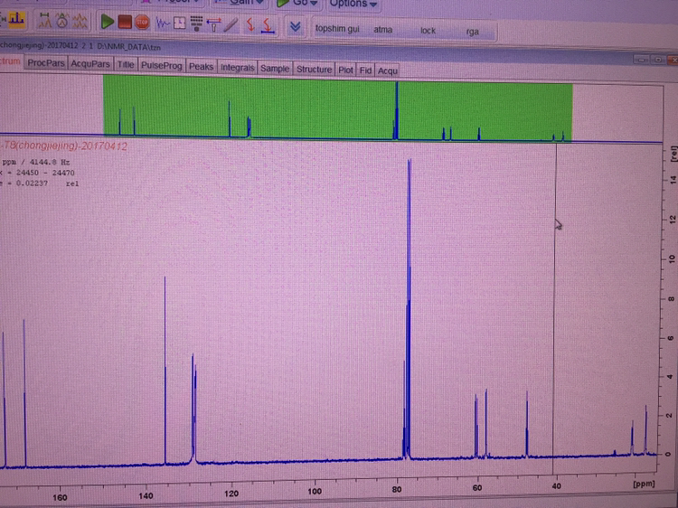The width and height of the screenshot is (678, 508).
Task: Click the experiment time clock icon
Action: [180, 24]
